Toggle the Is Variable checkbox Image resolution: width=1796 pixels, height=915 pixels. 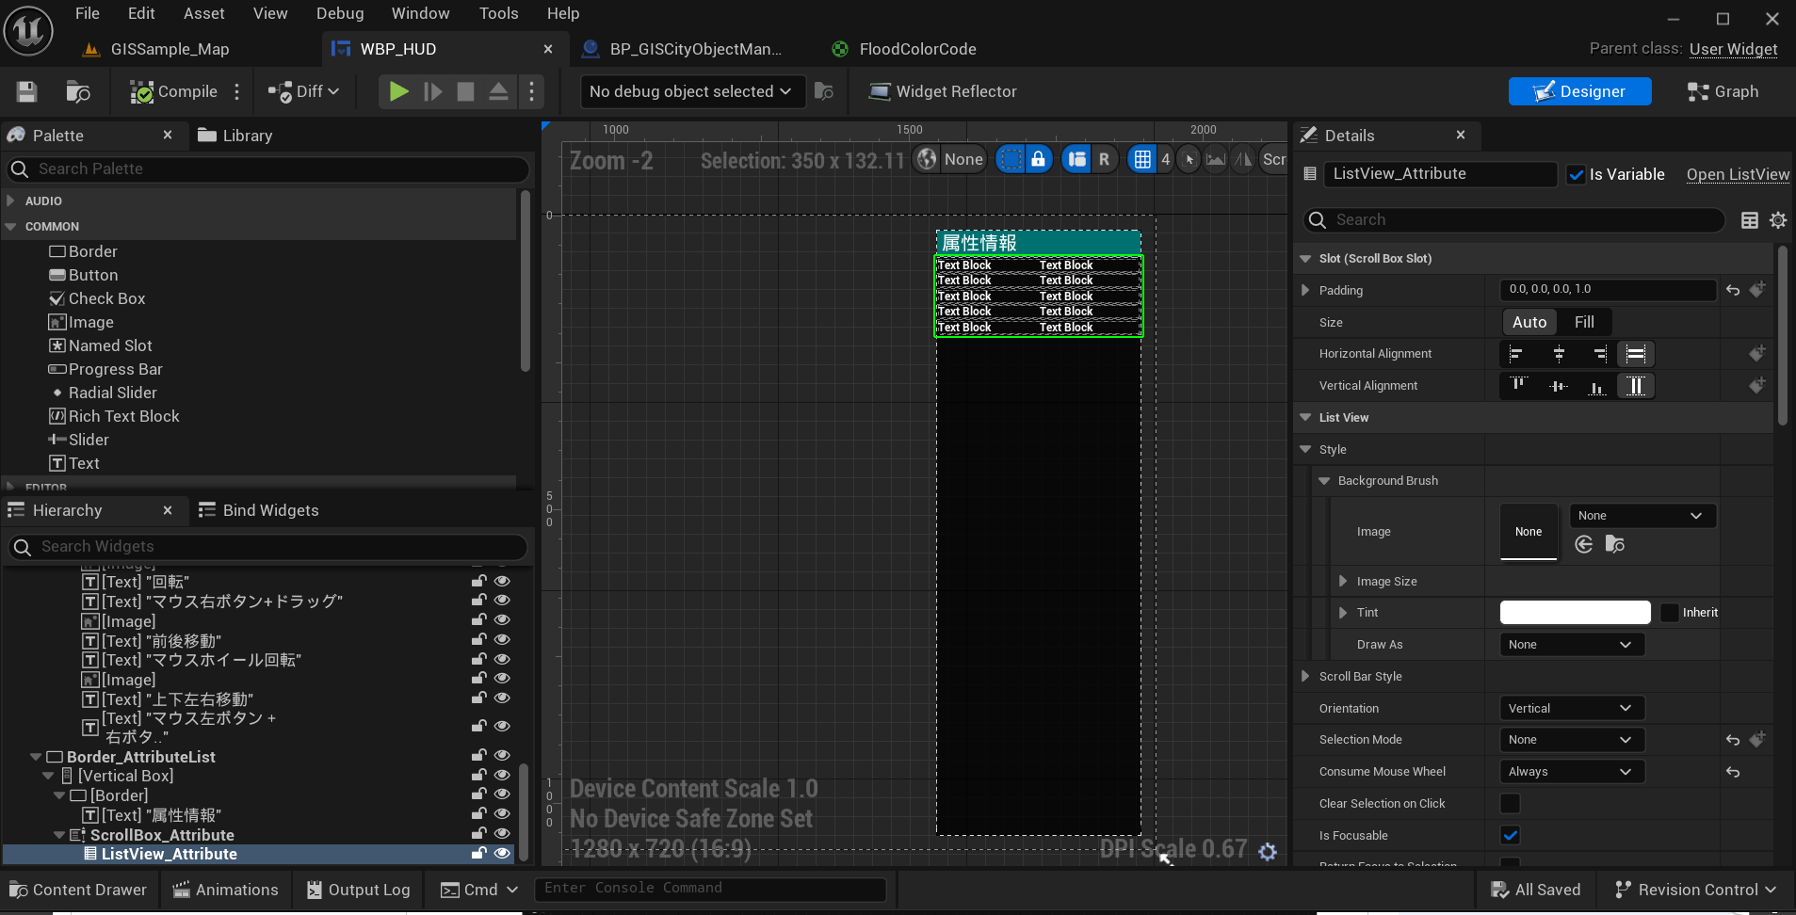click(1576, 174)
